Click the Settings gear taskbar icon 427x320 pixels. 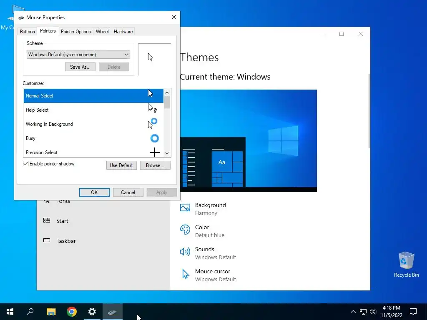(x=92, y=312)
